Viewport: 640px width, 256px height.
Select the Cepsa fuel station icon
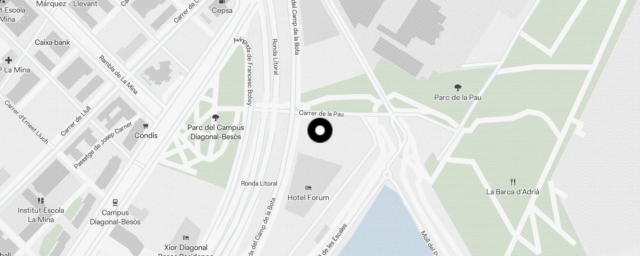tap(222, 2)
